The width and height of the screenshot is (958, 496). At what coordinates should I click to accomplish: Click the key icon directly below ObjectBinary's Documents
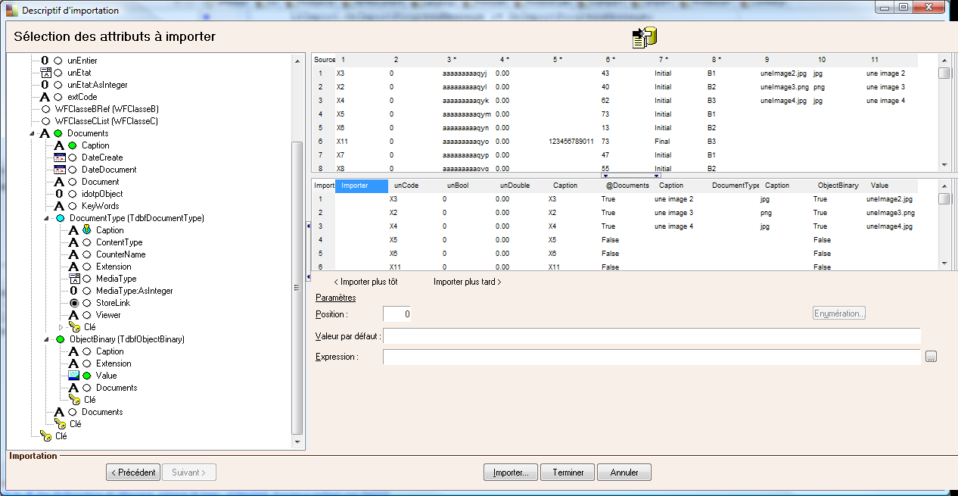pyautogui.click(x=74, y=400)
